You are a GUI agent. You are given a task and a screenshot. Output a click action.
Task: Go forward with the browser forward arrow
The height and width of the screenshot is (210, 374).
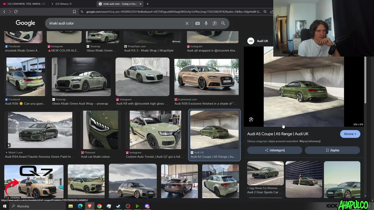point(10,12)
